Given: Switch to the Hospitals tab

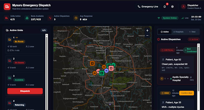Looking at the screenshot, I should 178,32.
